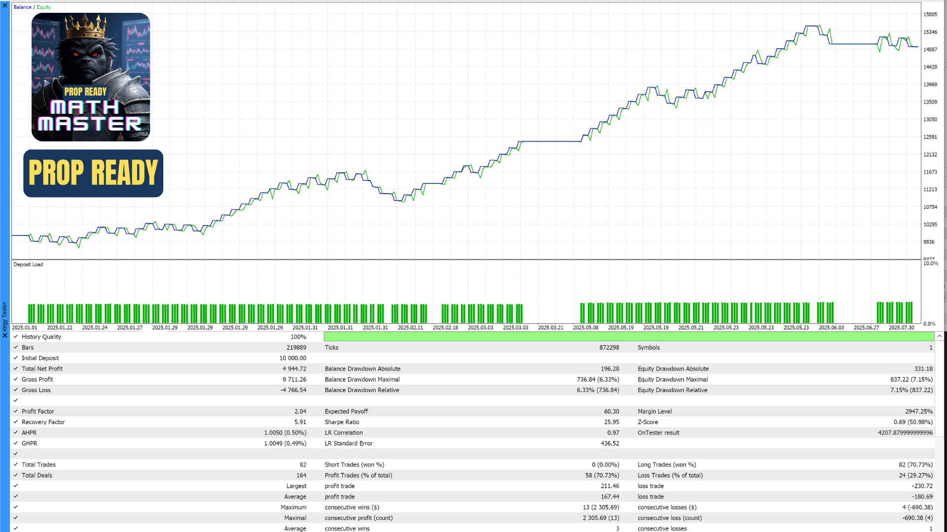The image size is (947, 532).
Task: Click the History Quality checkmark
Action: [x=16, y=336]
